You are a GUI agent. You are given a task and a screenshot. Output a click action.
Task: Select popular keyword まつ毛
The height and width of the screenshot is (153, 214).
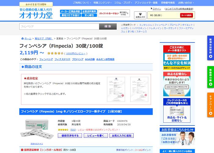[131, 32]
